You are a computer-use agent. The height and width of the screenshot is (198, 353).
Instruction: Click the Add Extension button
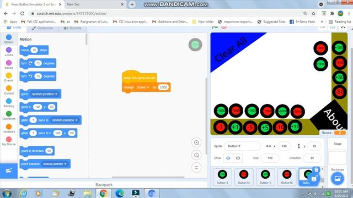coord(9,171)
